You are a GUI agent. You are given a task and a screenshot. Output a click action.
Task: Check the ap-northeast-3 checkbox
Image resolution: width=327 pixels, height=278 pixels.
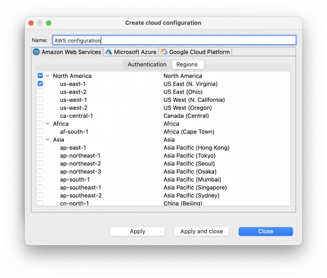coord(40,171)
